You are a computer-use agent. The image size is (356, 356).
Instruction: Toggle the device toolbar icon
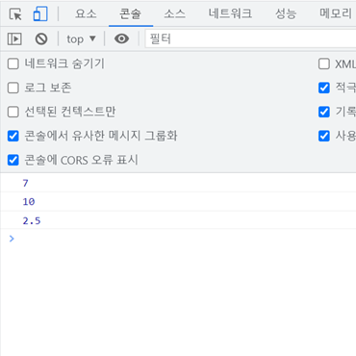coord(40,14)
